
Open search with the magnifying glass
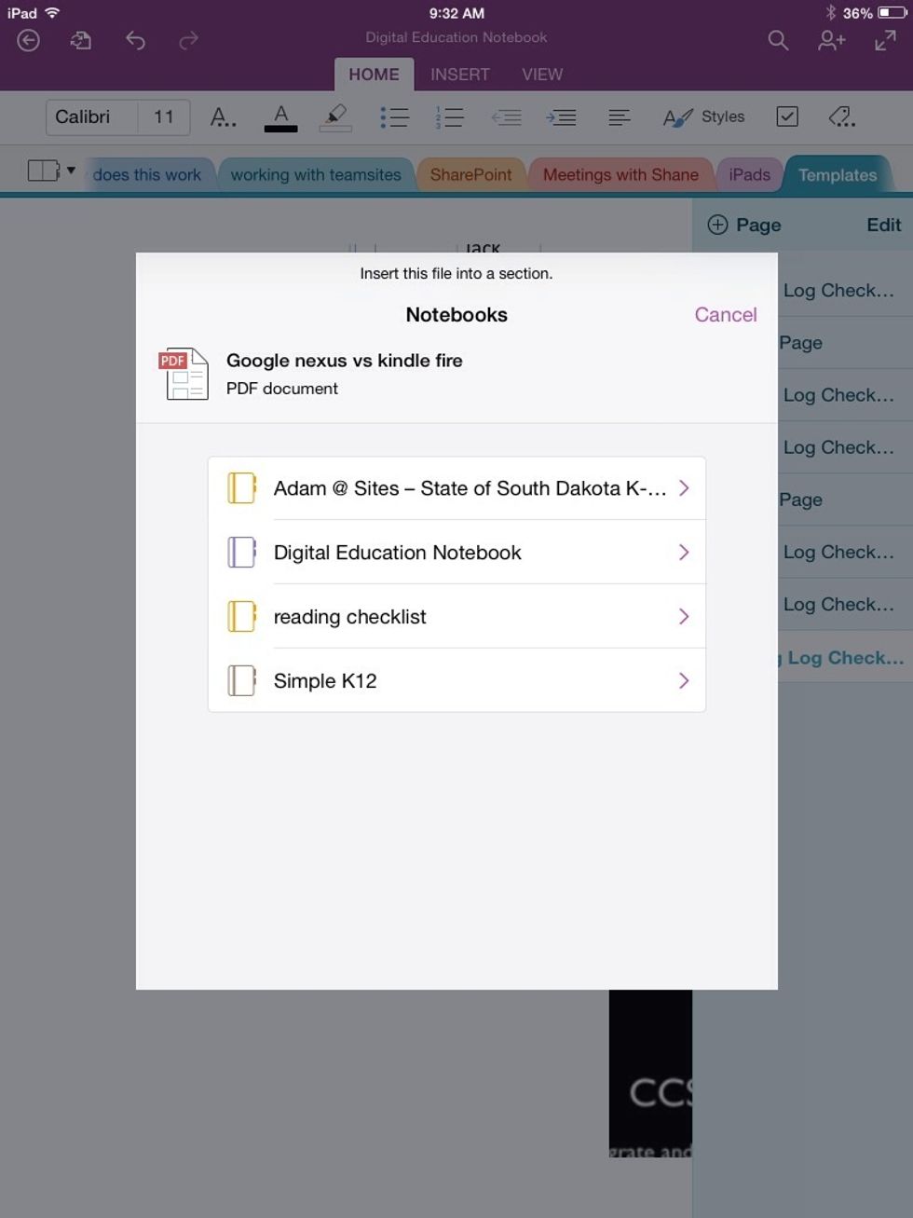click(x=777, y=41)
